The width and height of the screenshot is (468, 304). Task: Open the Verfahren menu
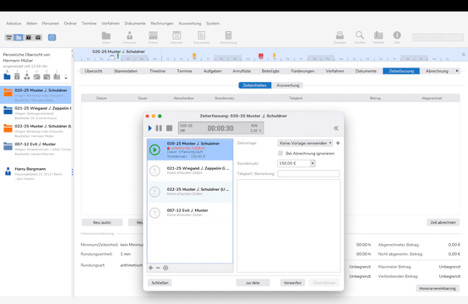pyautogui.click(x=111, y=24)
